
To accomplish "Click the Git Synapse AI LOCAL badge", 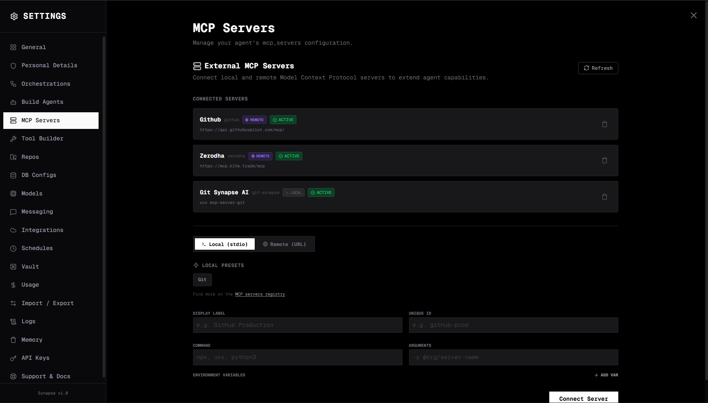I will [x=293, y=192].
